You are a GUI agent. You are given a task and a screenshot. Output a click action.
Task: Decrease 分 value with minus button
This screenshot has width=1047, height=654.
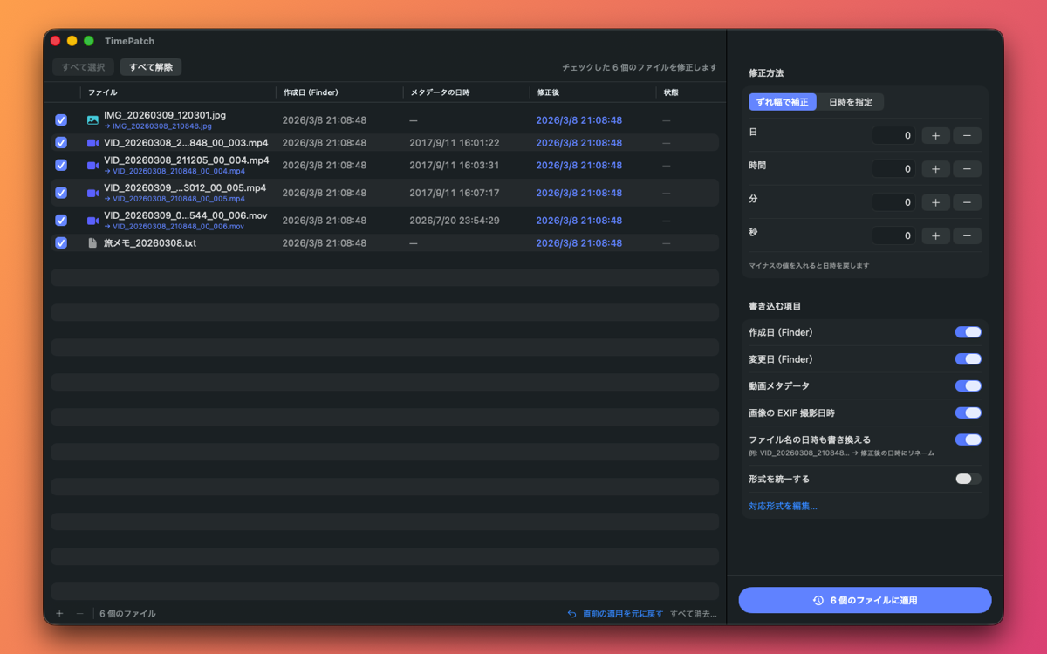pos(967,202)
